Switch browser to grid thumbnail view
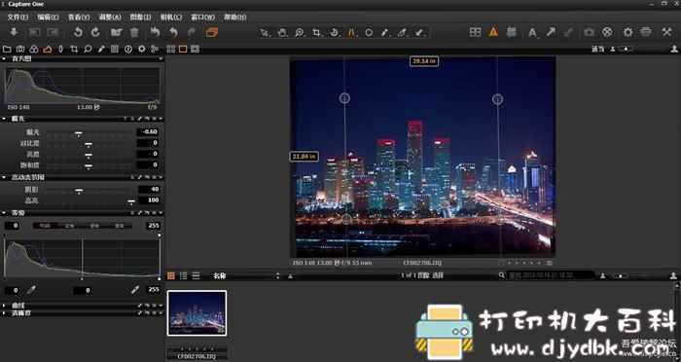Viewport: 681px width, 362px height. (x=171, y=275)
